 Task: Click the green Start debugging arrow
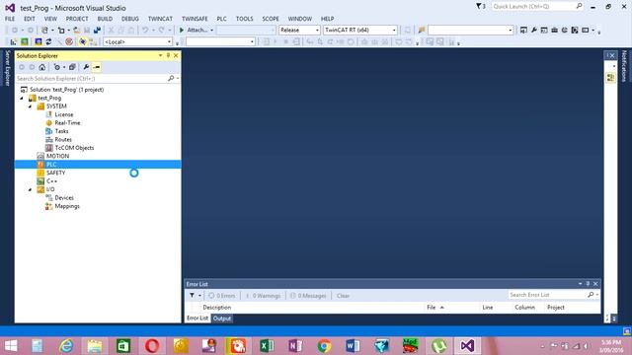click(182, 31)
